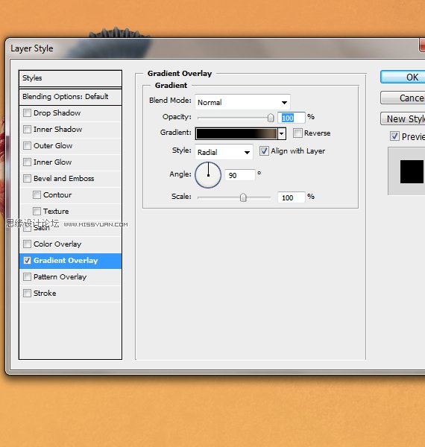Open Bevel and Emboss settings
This screenshot has height=447, width=425.
pos(70,179)
